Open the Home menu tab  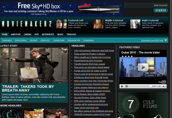coord(5,34)
